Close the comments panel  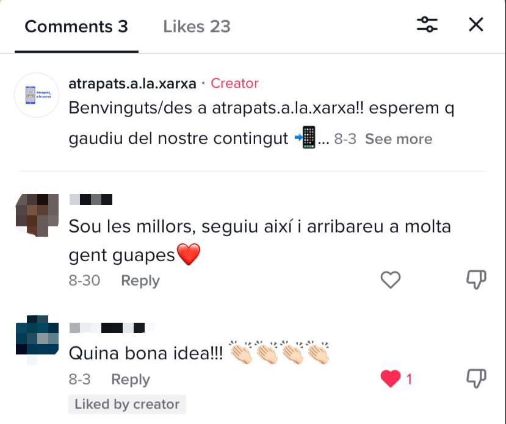tap(476, 24)
